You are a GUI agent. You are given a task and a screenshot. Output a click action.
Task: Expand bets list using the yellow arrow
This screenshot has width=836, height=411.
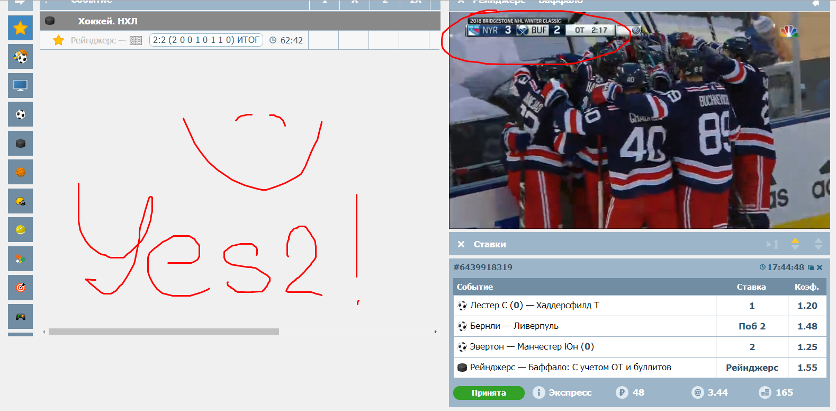pyautogui.click(x=795, y=244)
